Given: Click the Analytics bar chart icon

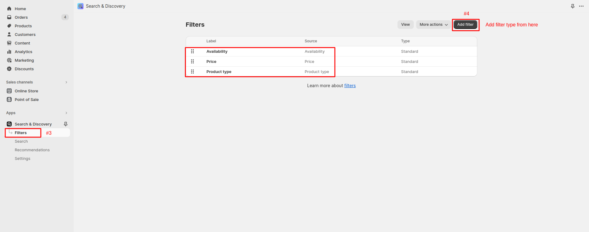Looking at the screenshot, I should (x=9, y=52).
